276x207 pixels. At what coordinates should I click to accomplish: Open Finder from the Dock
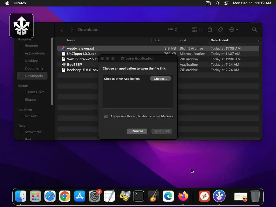tap(20, 196)
